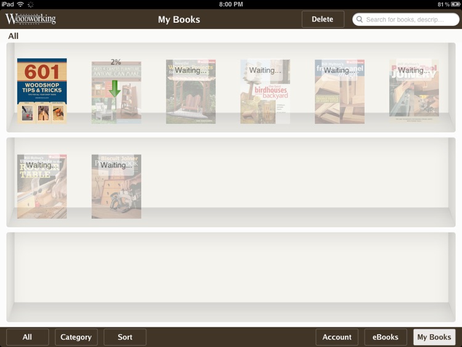Go to the Account section
The width and height of the screenshot is (462, 347).
337,337
